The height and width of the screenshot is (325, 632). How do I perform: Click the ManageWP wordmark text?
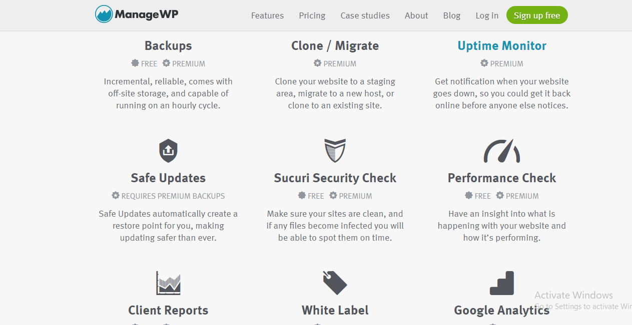coord(147,14)
